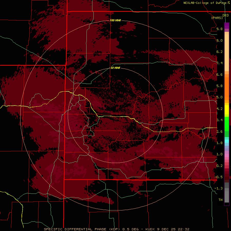Image resolution: width=231 pixels, height=231 pixels.
Task: Click the 3.4 value on the scale
Action: click(x=219, y=120)
